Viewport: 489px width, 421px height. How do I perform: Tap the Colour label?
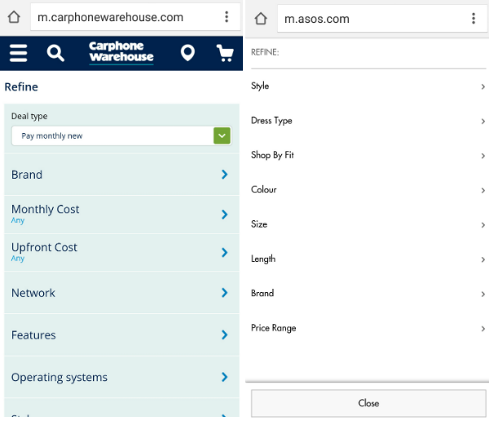[x=264, y=189]
